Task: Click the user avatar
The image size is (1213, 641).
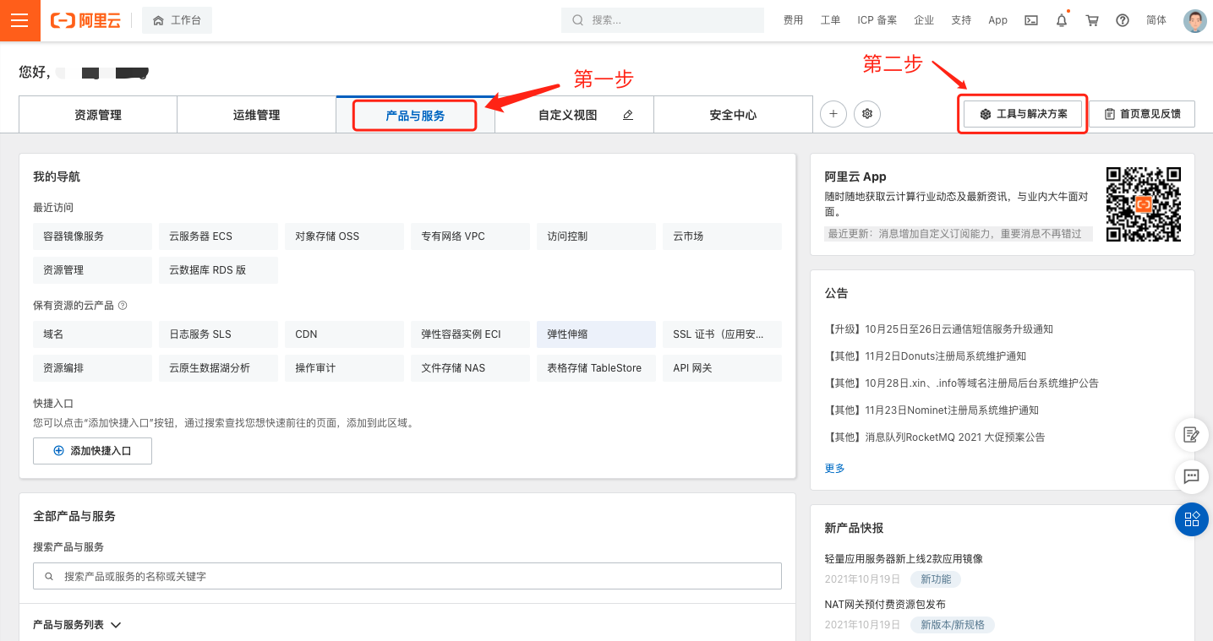Action: tap(1195, 20)
